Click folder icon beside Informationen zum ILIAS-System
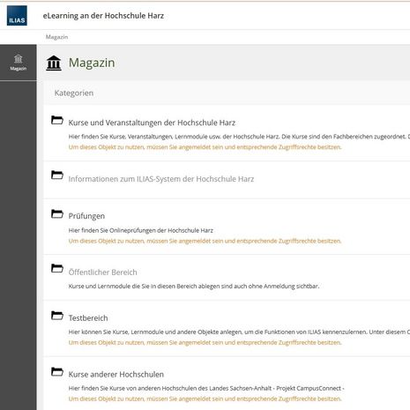The image size is (410, 410). point(57,175)
